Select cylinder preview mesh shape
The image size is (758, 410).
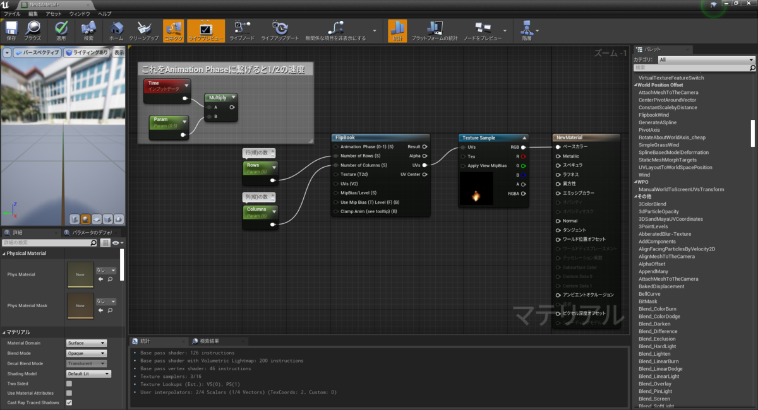[75, 218]
